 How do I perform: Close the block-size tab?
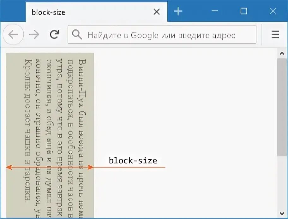coord(157,12)
